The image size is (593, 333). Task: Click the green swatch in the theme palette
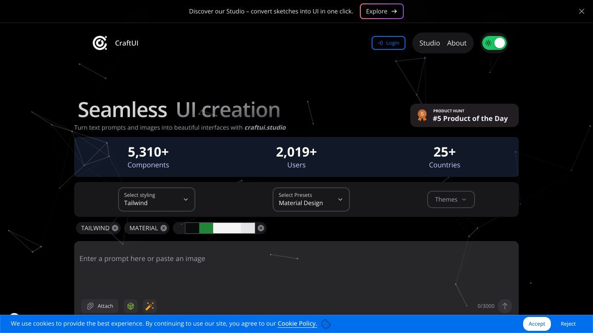[206, 228]
